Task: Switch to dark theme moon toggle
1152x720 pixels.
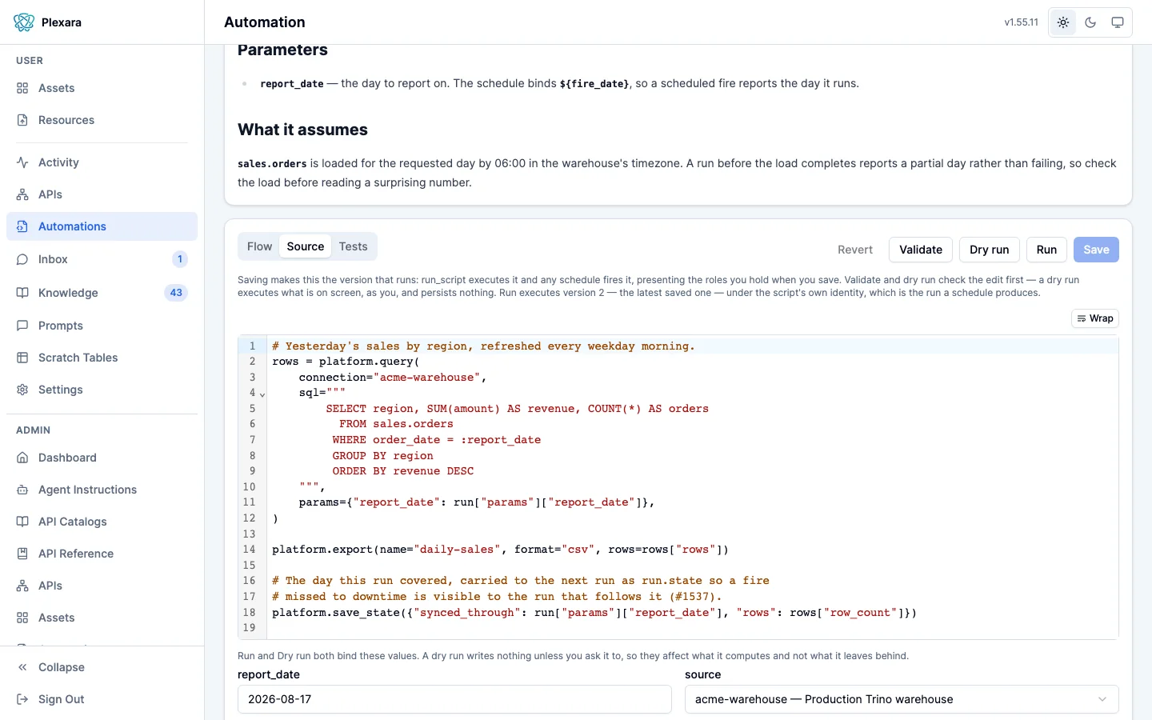Action: pyautogui.click(x=1090, y=22)
